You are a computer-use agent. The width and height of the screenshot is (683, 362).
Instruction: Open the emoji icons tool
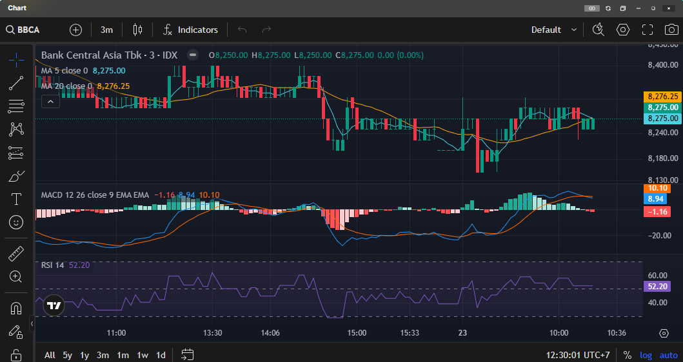pyautogui.click(x=16, y=222)
